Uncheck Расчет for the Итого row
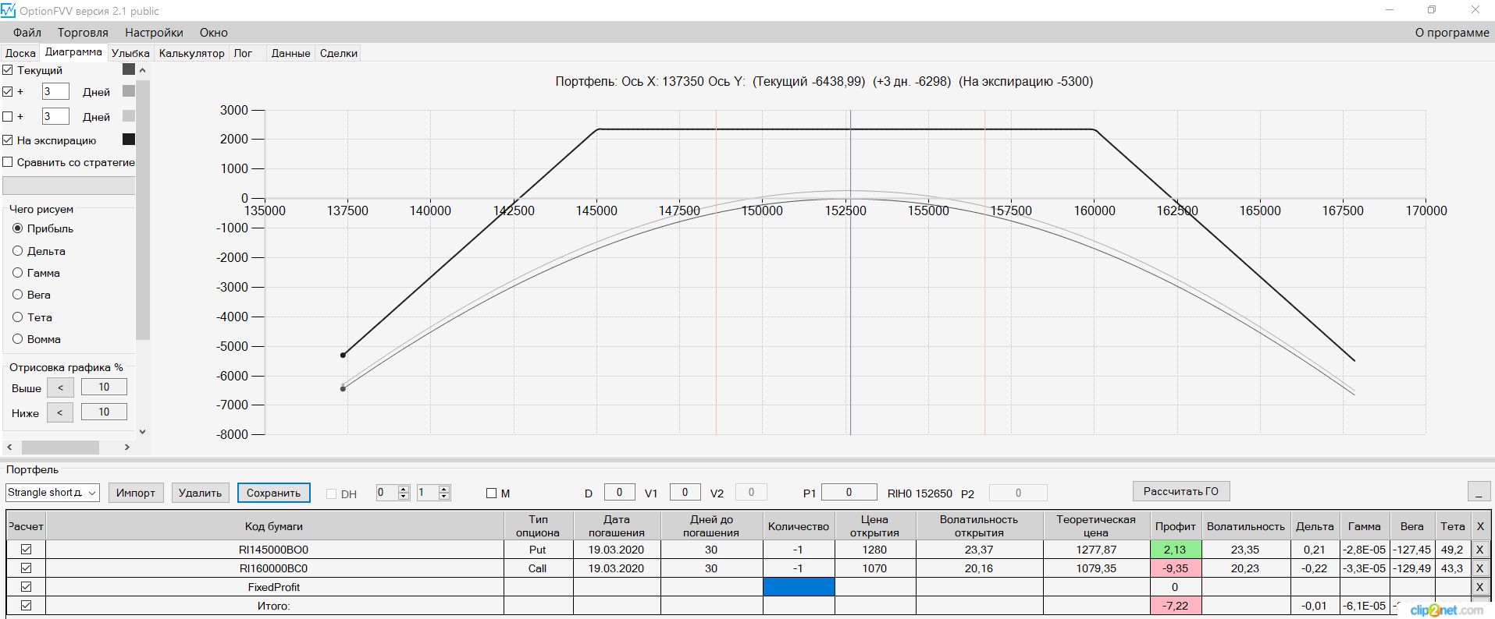 pyautogui.click(x=26, y=606)
